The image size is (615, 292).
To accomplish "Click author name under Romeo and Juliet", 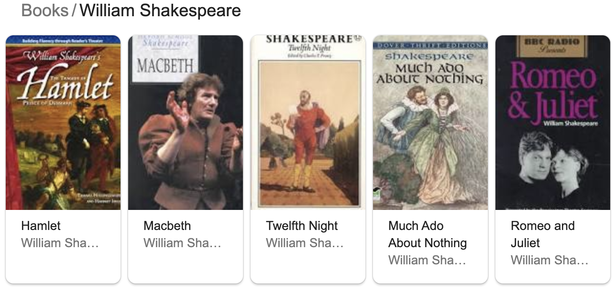I will [x=549, y=260].
